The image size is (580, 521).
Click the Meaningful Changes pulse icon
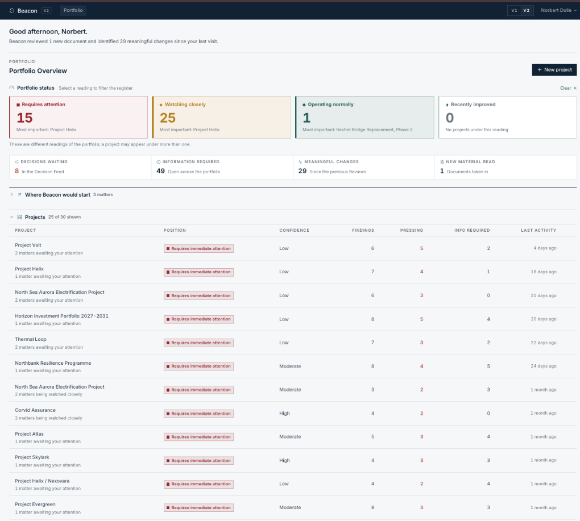pyautogui.click(x=300, y=162)
